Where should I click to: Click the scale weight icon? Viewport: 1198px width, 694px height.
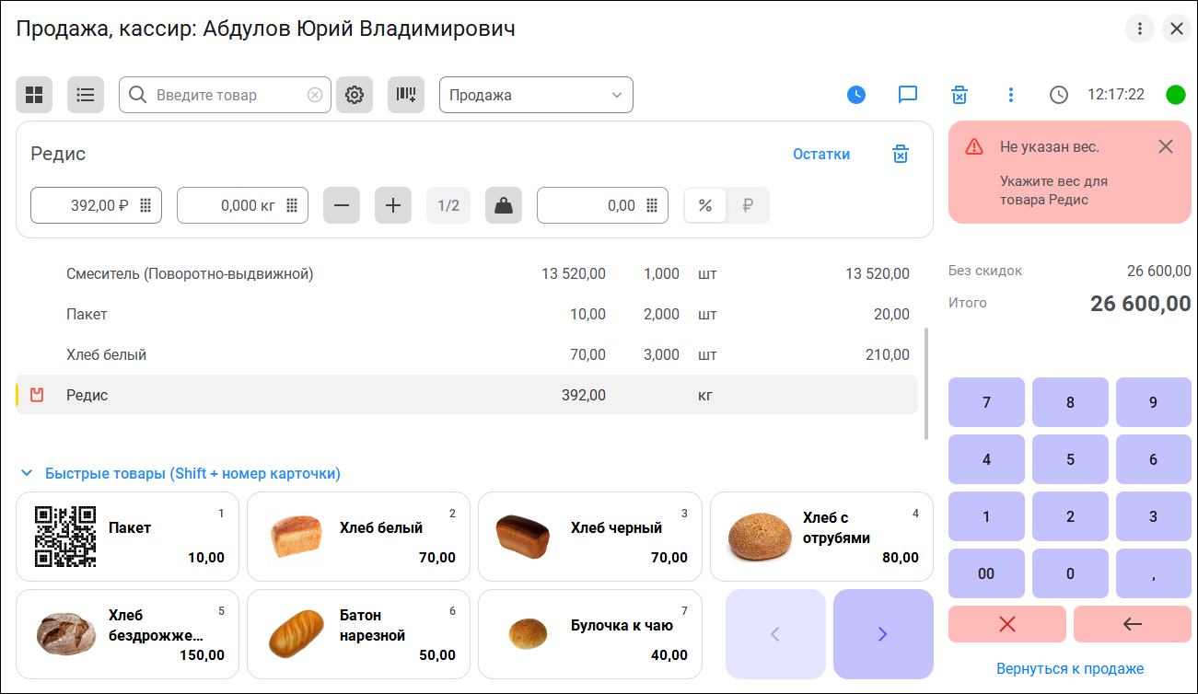pyautogui.click(x=504, y=205)
